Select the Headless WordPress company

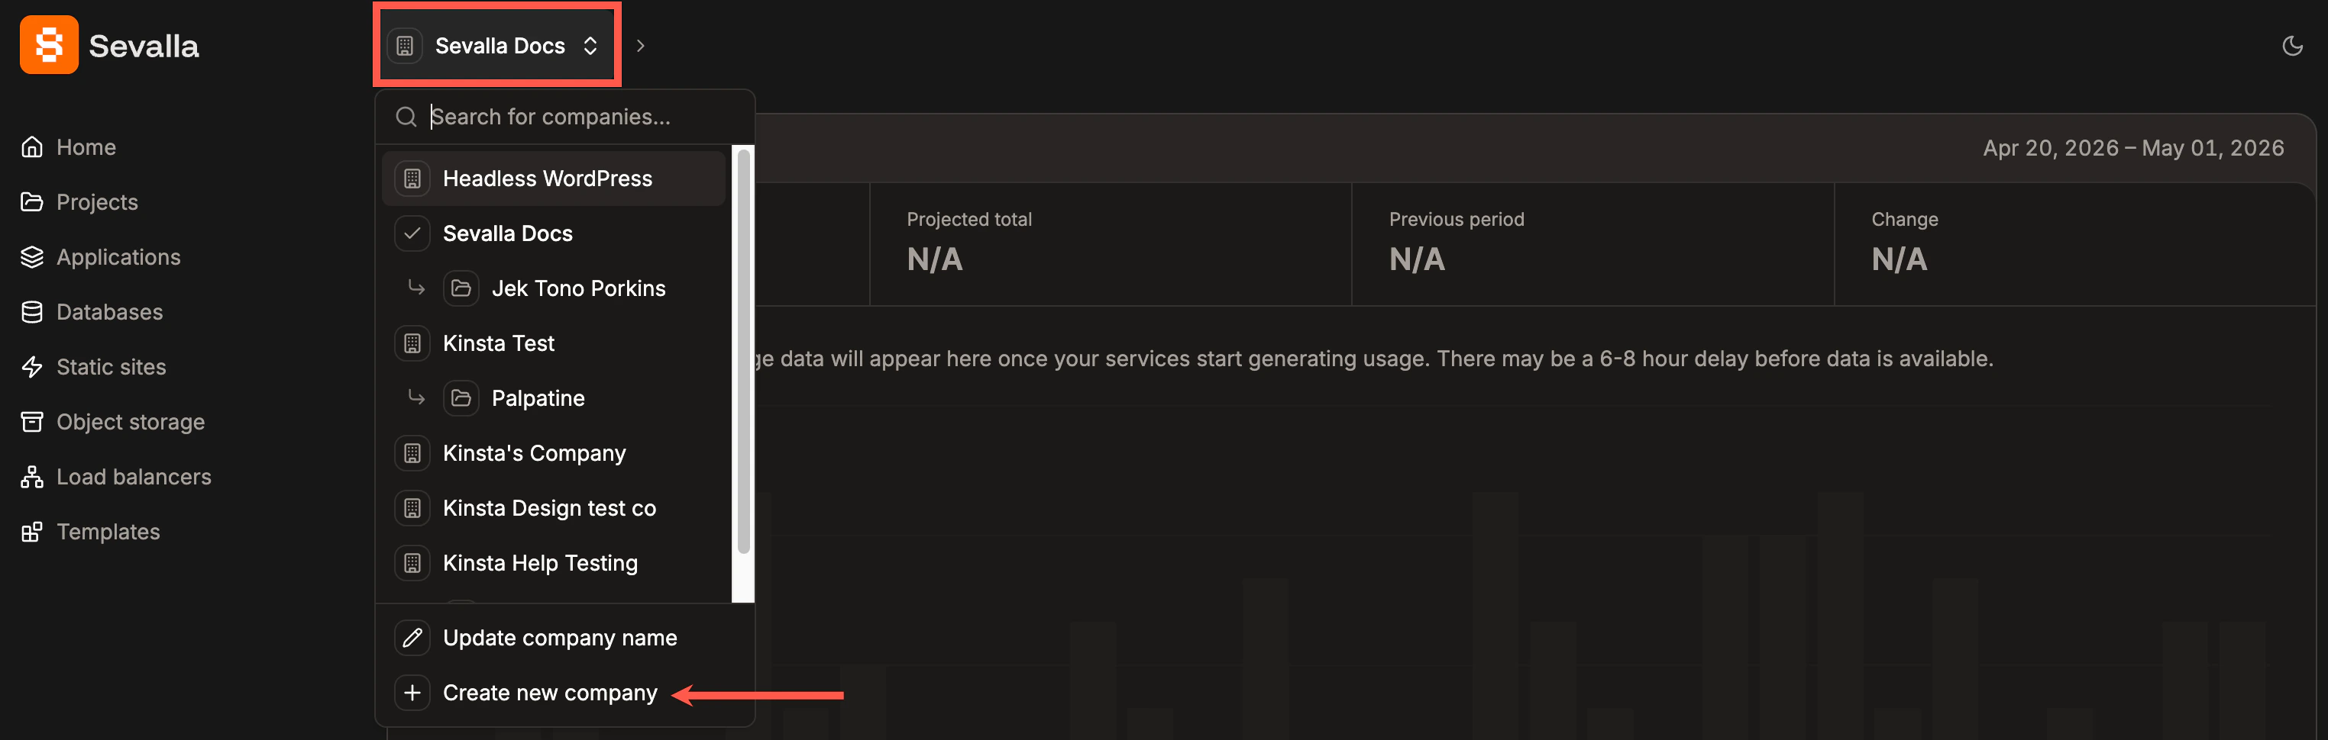pyautogui.click(x=553, y=179)
